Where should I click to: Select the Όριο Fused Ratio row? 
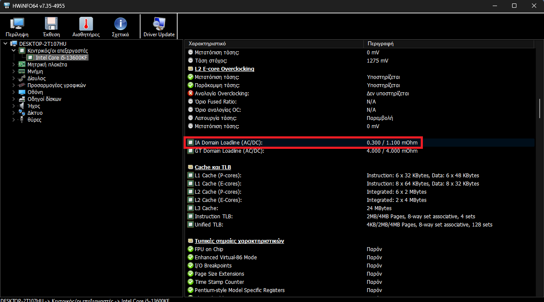360,102
